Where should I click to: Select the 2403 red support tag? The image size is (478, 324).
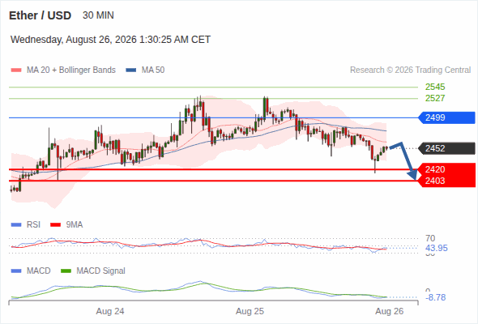(x=446, y=181)
